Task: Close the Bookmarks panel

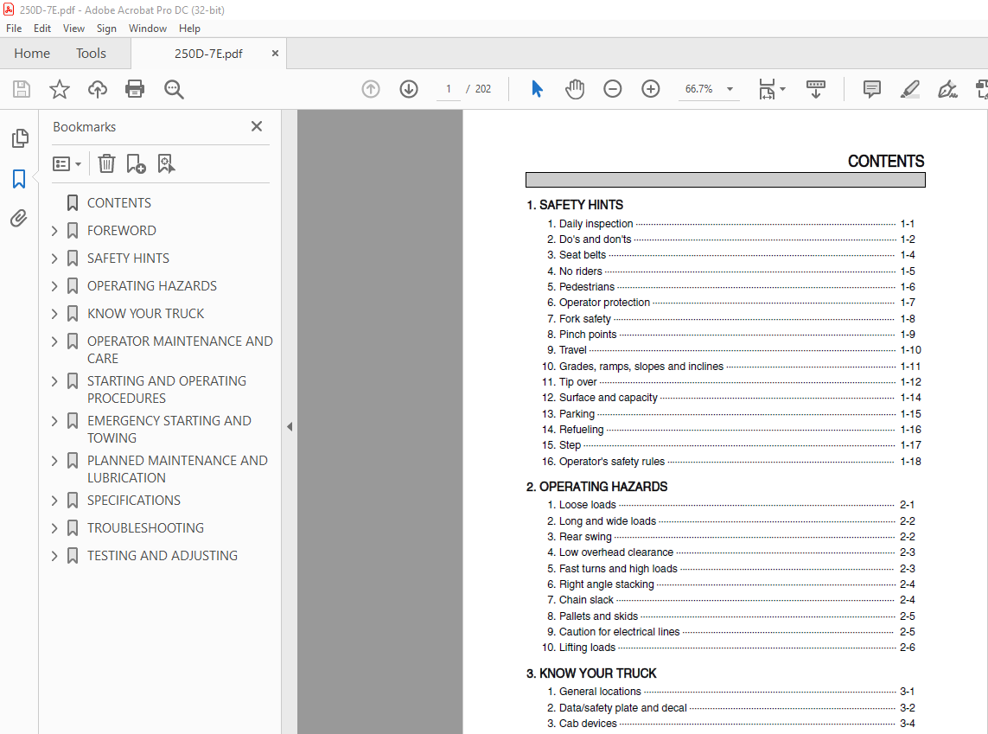Action: pyautogui.click(x=257, y=126)
